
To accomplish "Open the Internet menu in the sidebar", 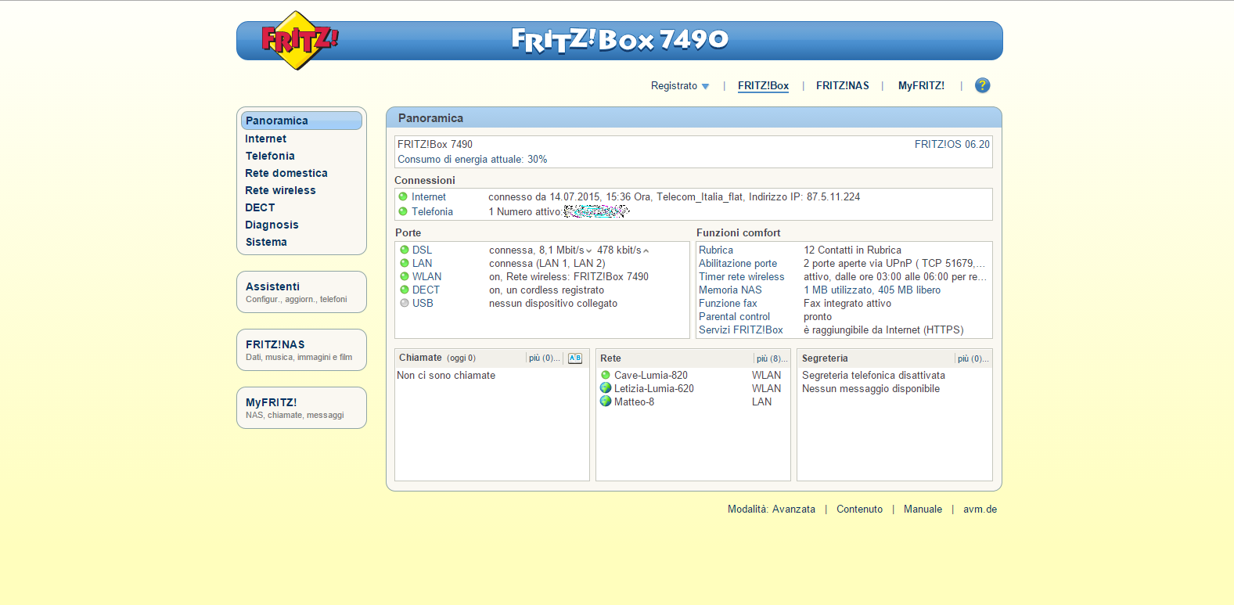I will [x=266, y=139].
